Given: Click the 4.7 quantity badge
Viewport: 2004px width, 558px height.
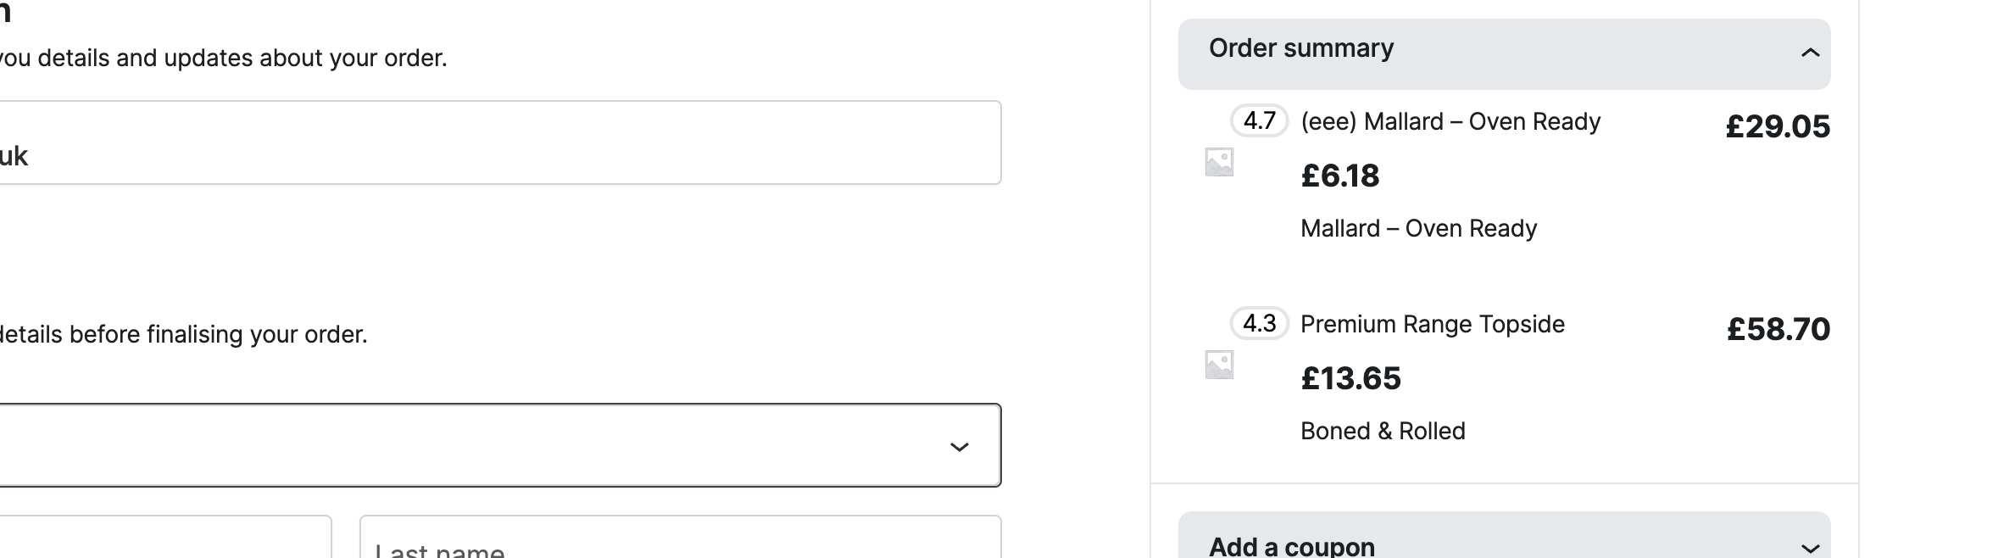Looking at the screenshot, I should coord(1259,120).
